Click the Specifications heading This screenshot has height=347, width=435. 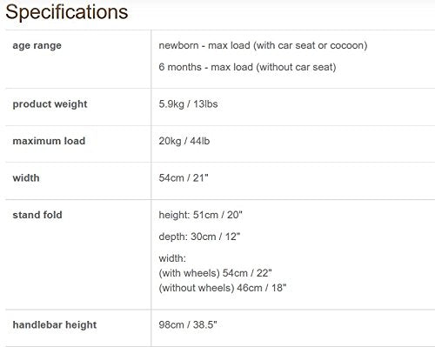click(67, 13)
